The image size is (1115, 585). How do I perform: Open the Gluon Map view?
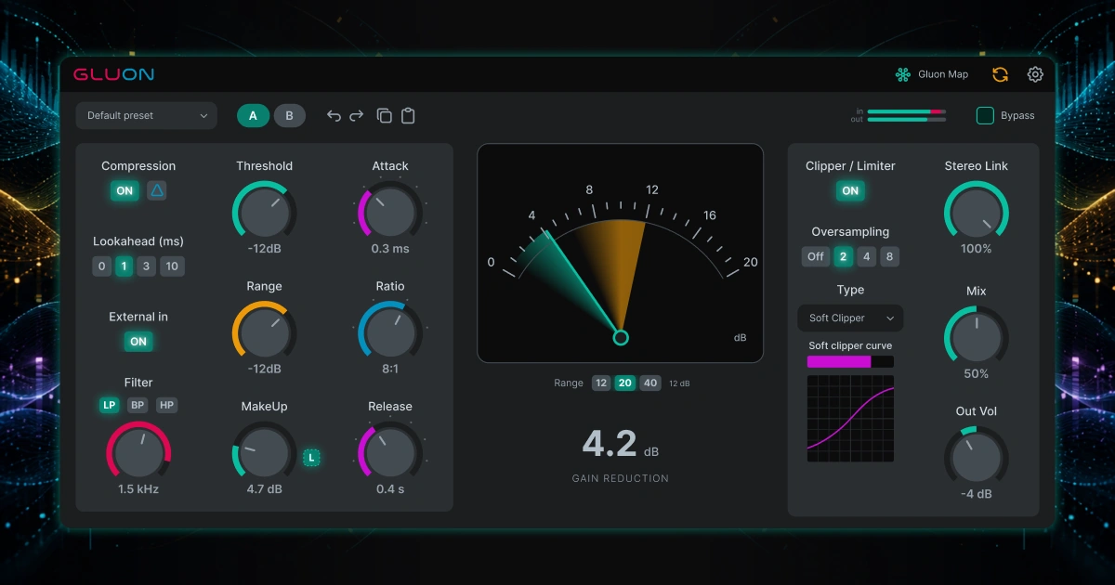pos(931,74)
